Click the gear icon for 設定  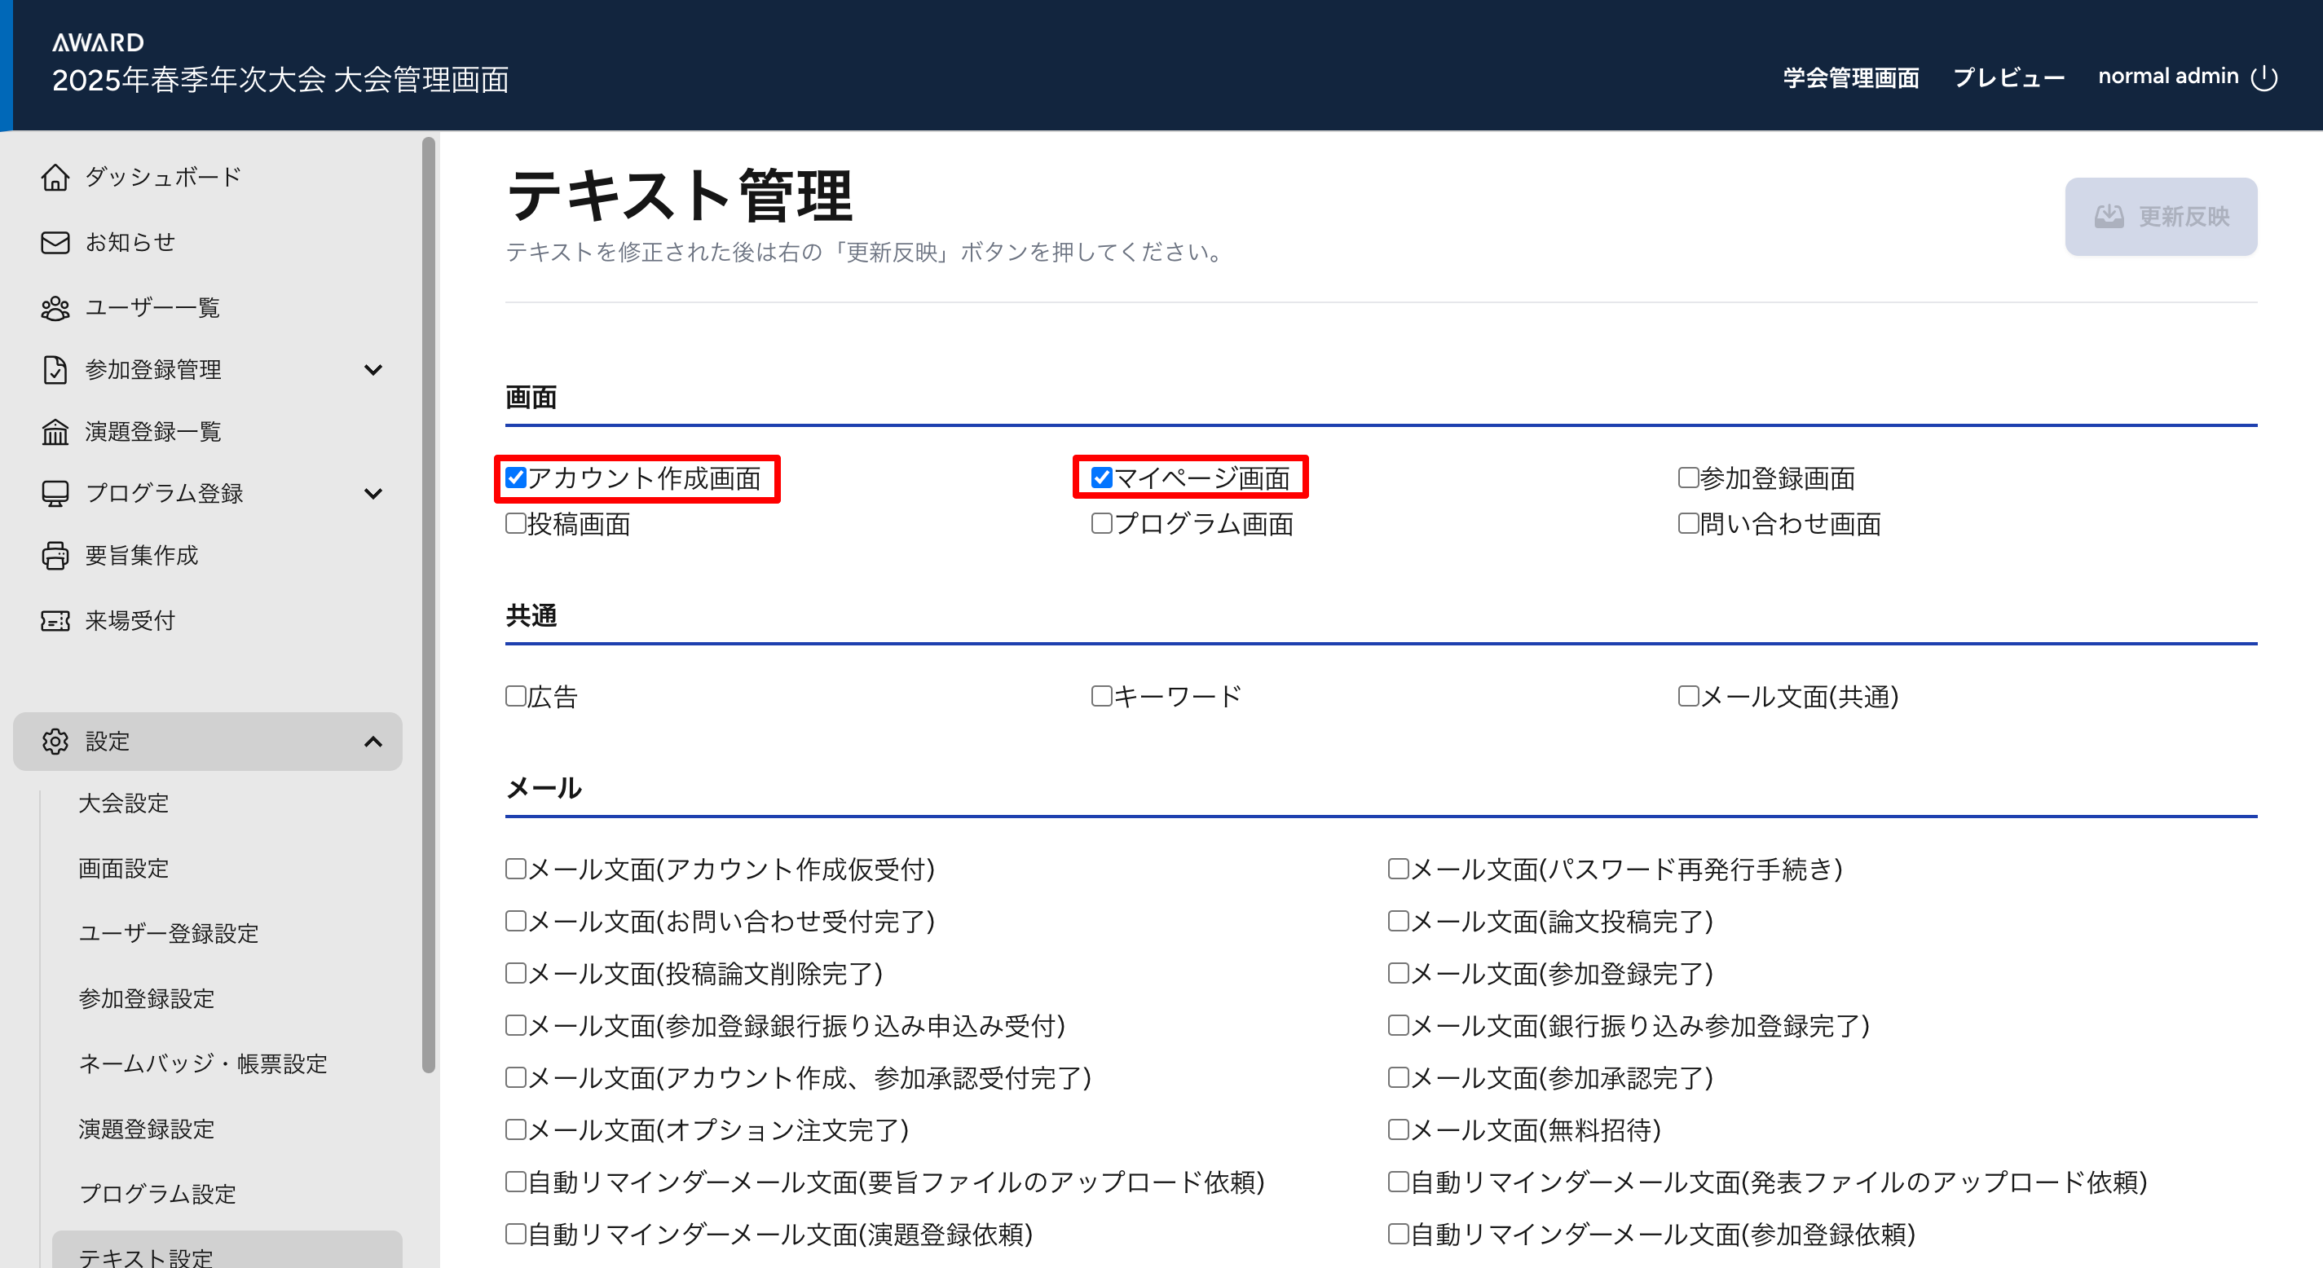pos(55,742)
